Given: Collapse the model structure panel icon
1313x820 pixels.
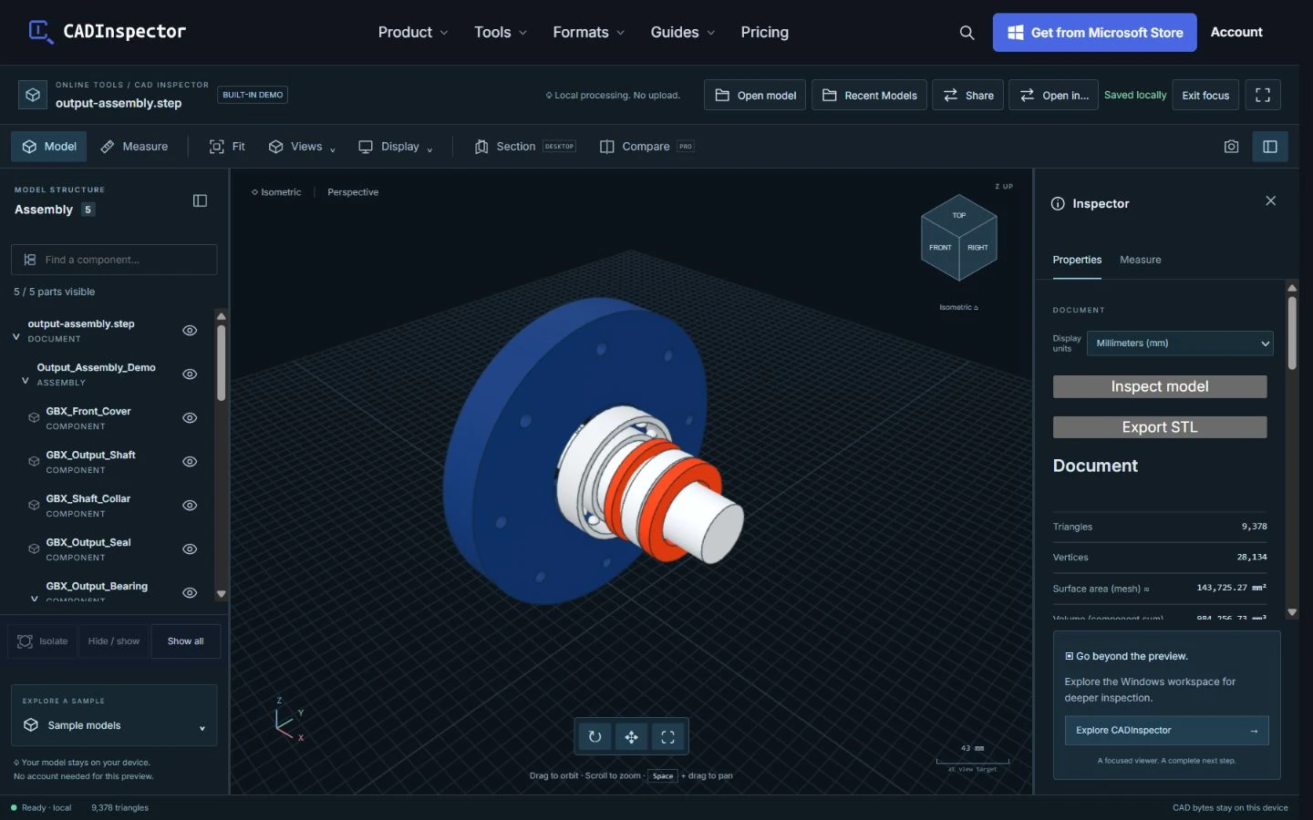Looking at the screenshot, I should coord(201,200).
